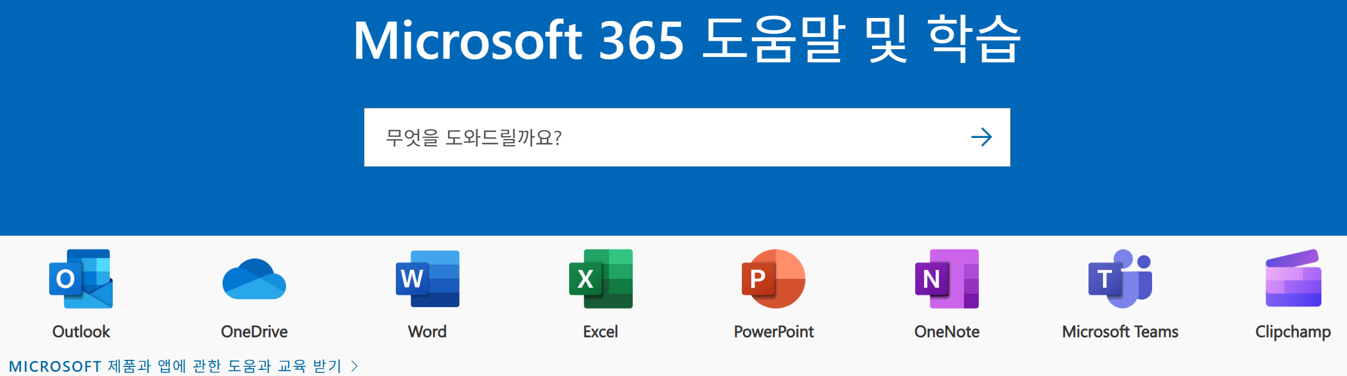Select the 'OneDrive' text label
The width and height of the screenshot is (1347, 376).
[254, 332]
